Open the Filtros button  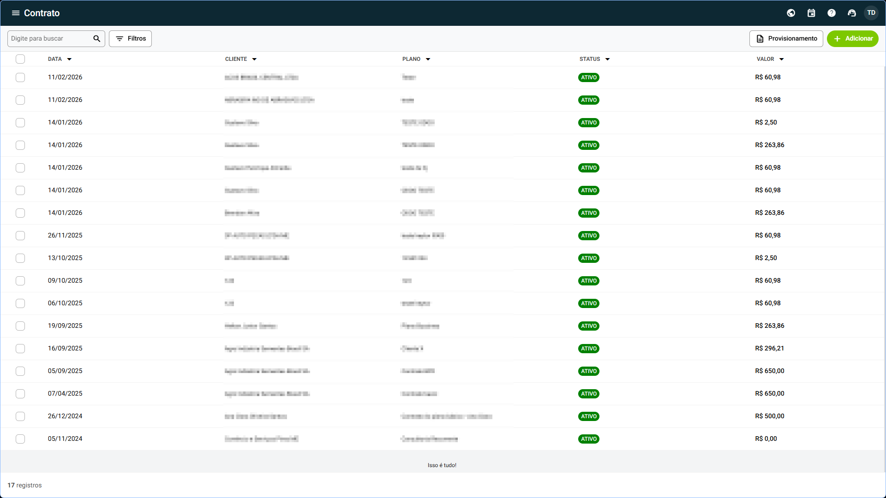(130, 39)
